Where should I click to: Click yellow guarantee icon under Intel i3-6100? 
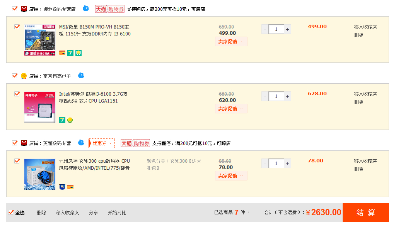pos(70,120)
